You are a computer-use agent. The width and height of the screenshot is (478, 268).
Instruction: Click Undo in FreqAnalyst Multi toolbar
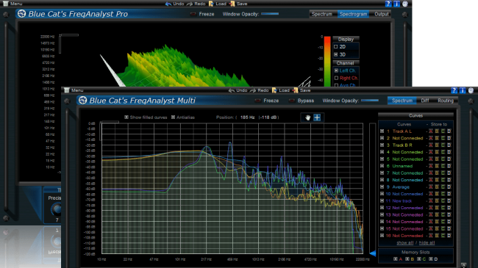[238, 90]
